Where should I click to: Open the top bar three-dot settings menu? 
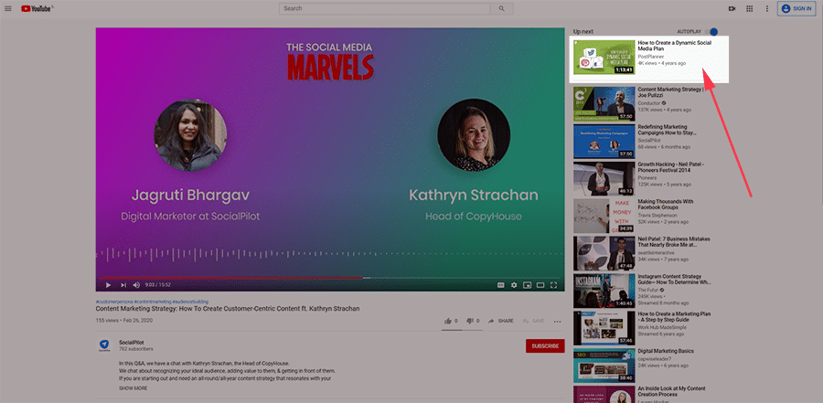766,9
